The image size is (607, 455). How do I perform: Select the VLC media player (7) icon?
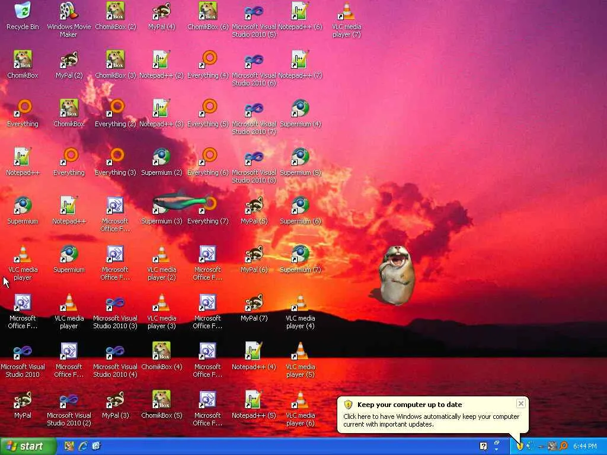click(346, 20)
